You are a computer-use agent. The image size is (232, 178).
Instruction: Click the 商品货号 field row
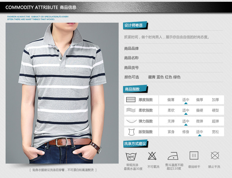(173, 68)
